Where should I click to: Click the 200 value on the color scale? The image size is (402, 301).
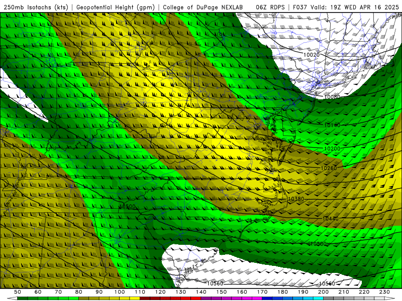coord(323,292)
